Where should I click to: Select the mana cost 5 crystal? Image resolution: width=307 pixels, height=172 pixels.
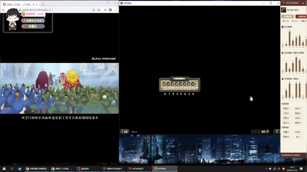pyautogui.click(x=185, y=84)
